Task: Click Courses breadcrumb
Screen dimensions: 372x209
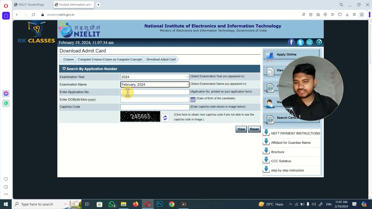Action: click(x=69, y=59)
